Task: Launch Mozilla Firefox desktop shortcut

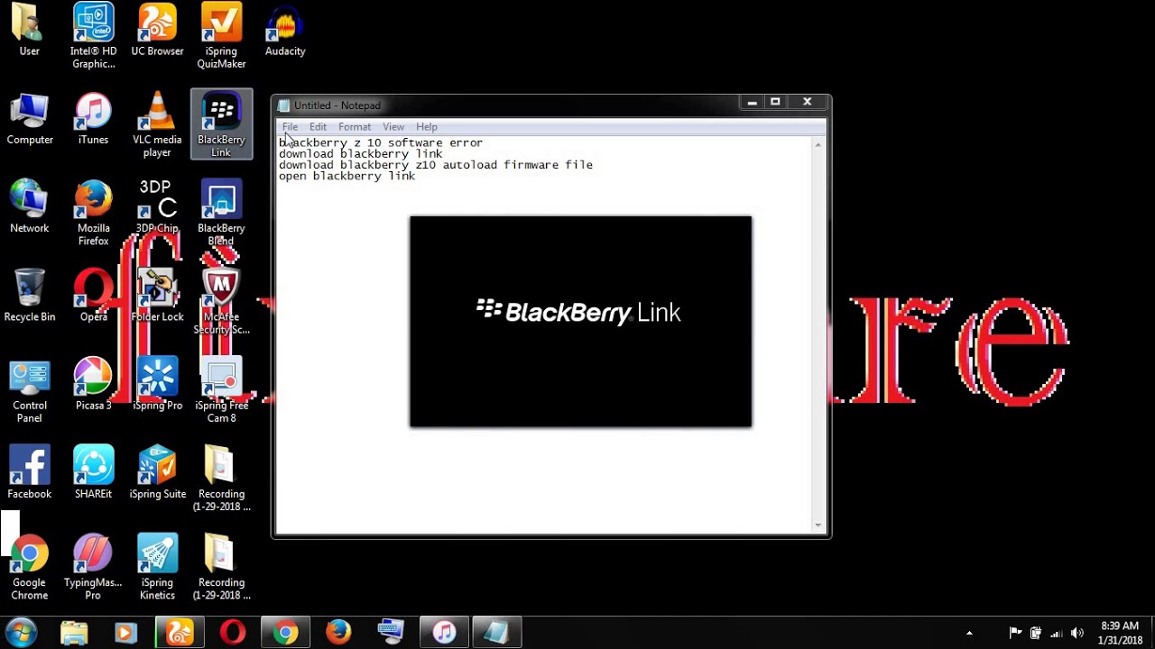Action: (93, 214)
